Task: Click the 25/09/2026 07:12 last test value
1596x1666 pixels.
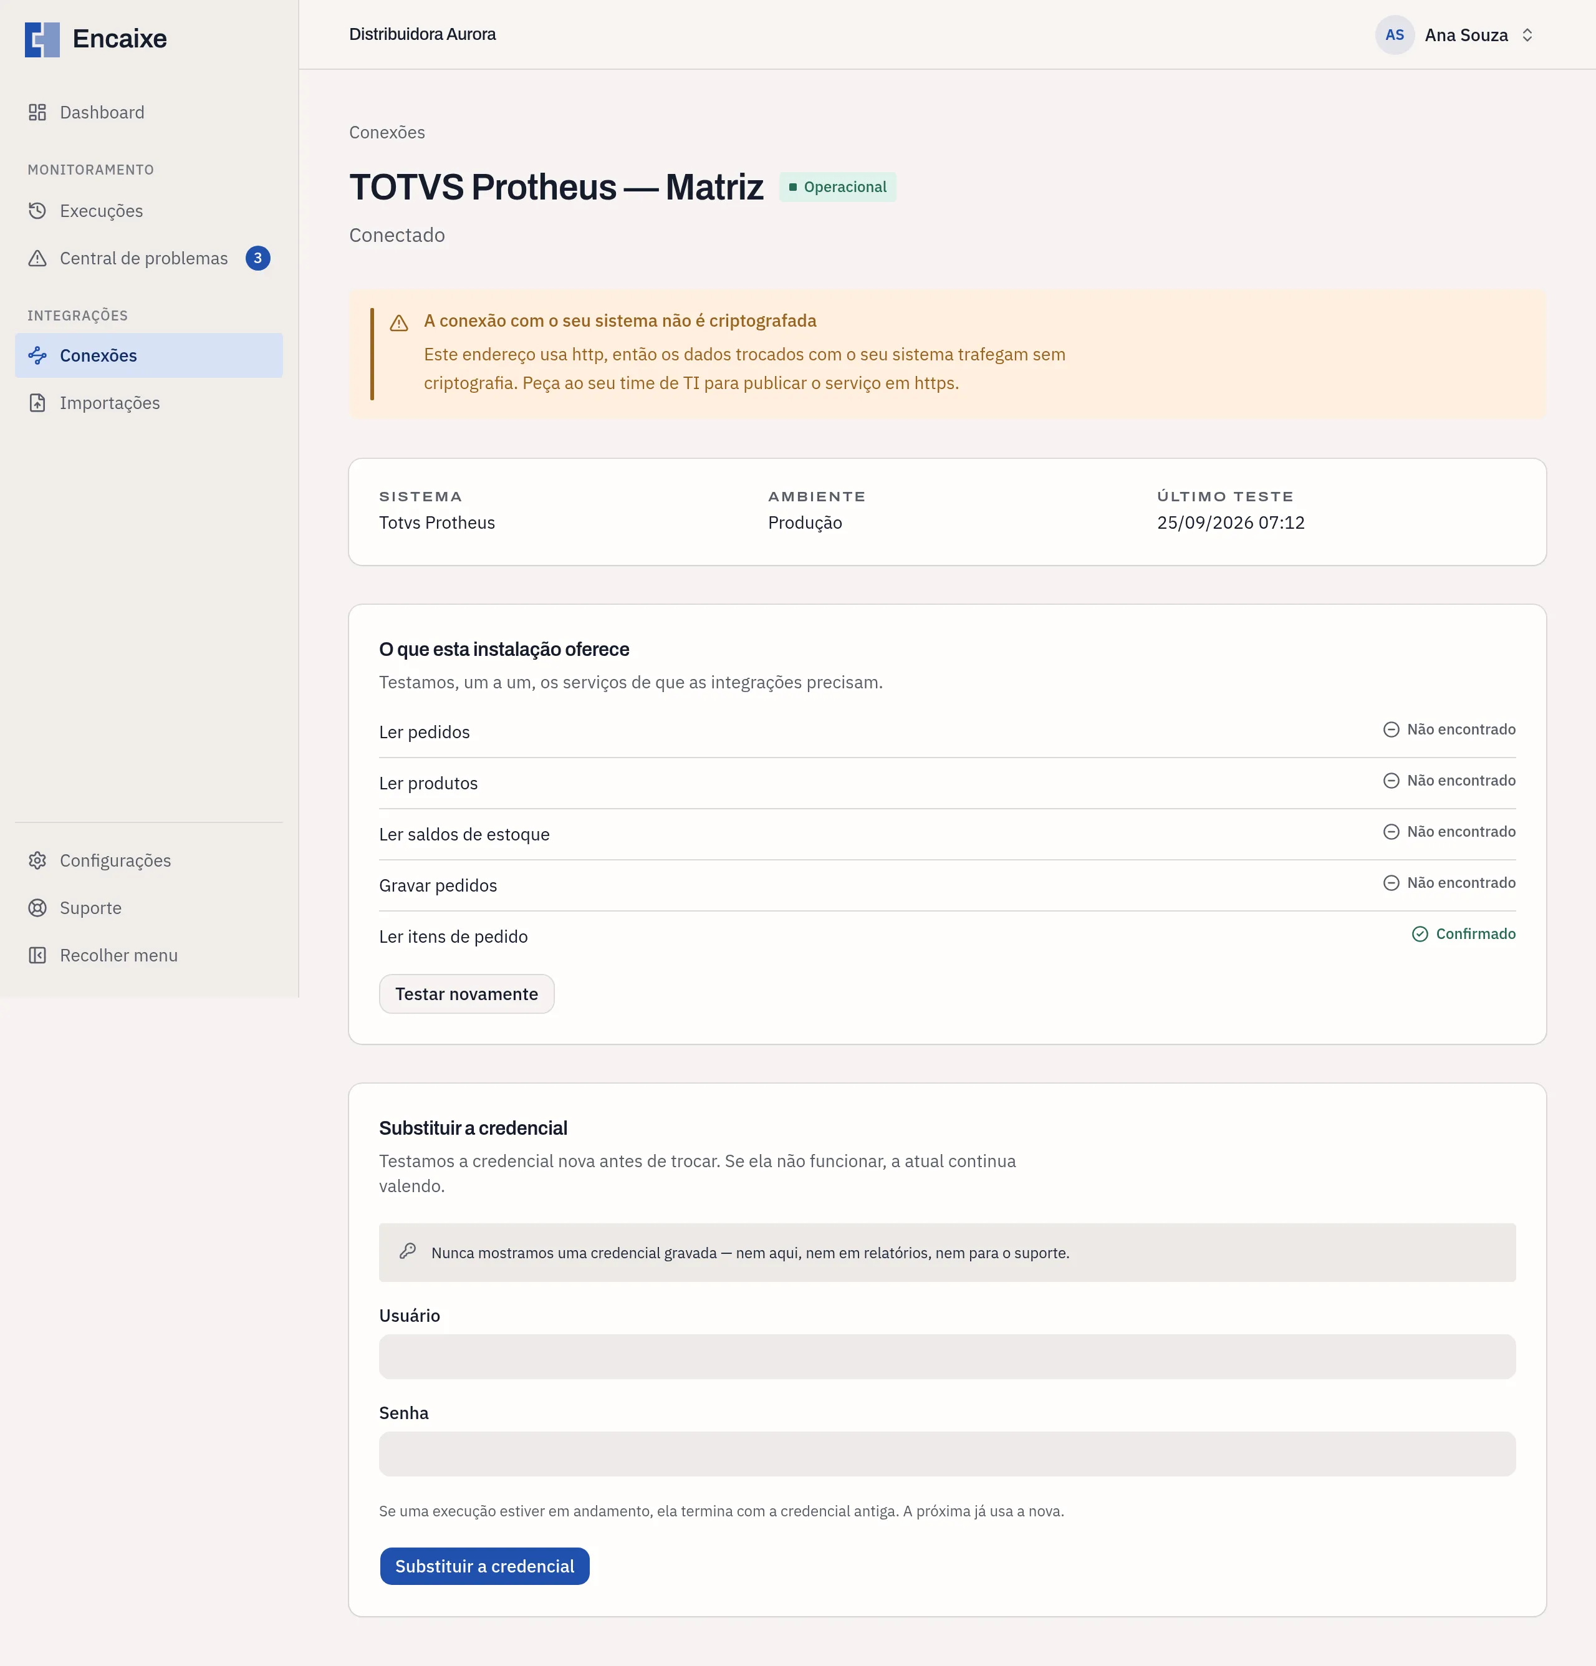Action: tap(1231, 522)
